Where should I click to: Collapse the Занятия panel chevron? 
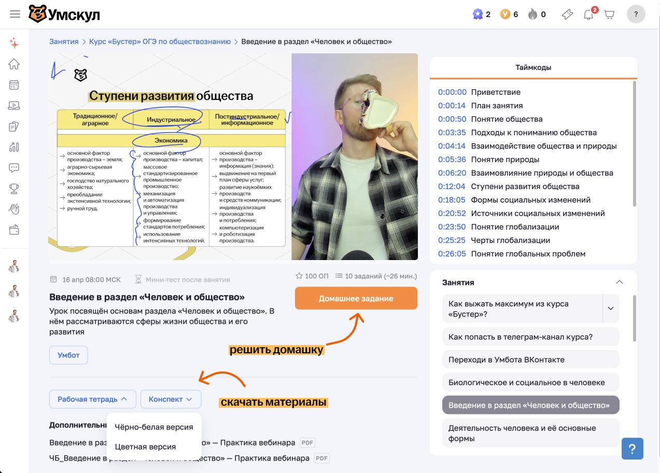coord(619,282)
